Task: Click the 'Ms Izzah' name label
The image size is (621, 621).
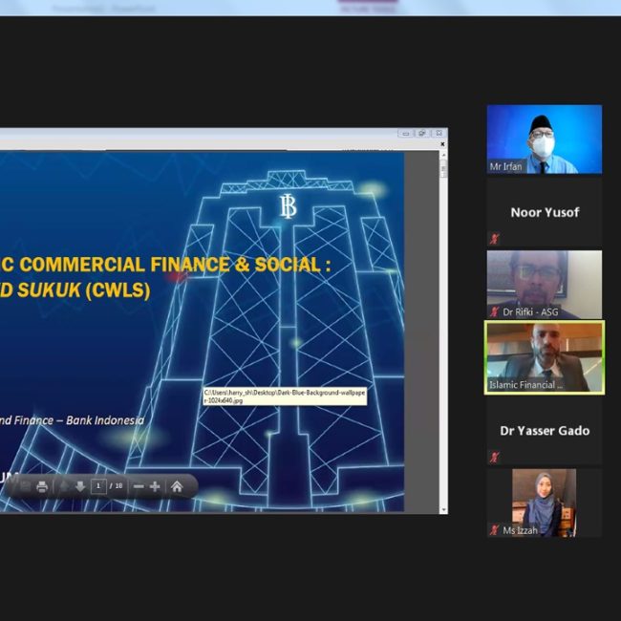Action: [x=520, y=530]
